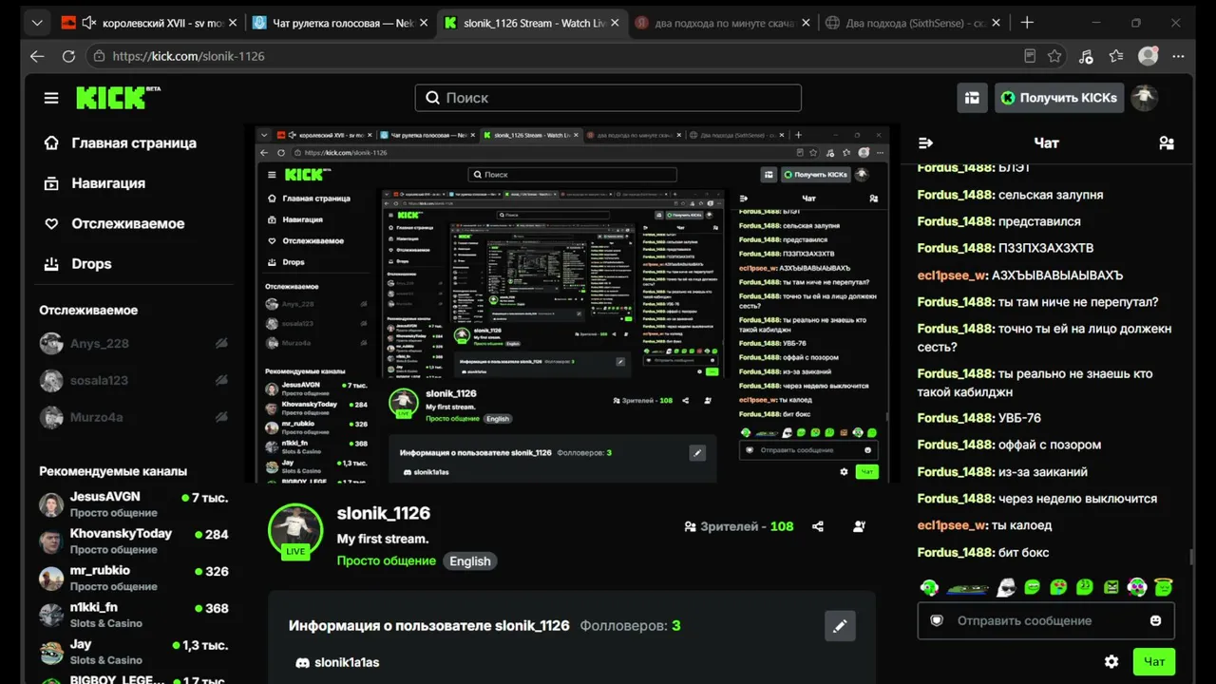The width and height of the screenshot is (1216, 684).
Task: Share the slonik_1126 stream
Action: 818,526
